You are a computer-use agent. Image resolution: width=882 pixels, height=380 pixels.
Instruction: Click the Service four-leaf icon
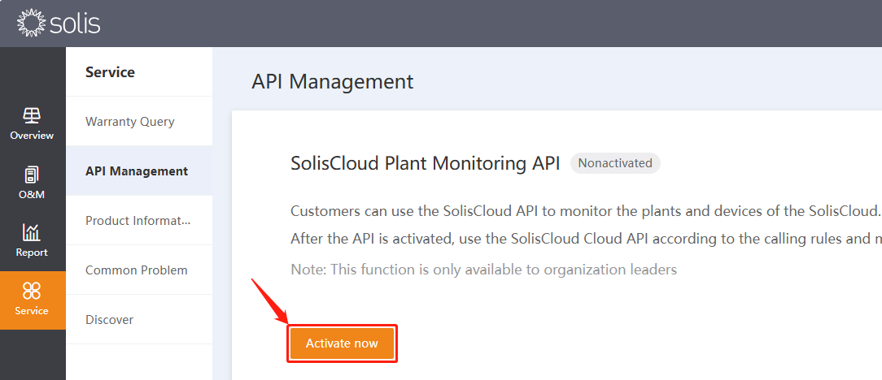click(x=32, y=291)
